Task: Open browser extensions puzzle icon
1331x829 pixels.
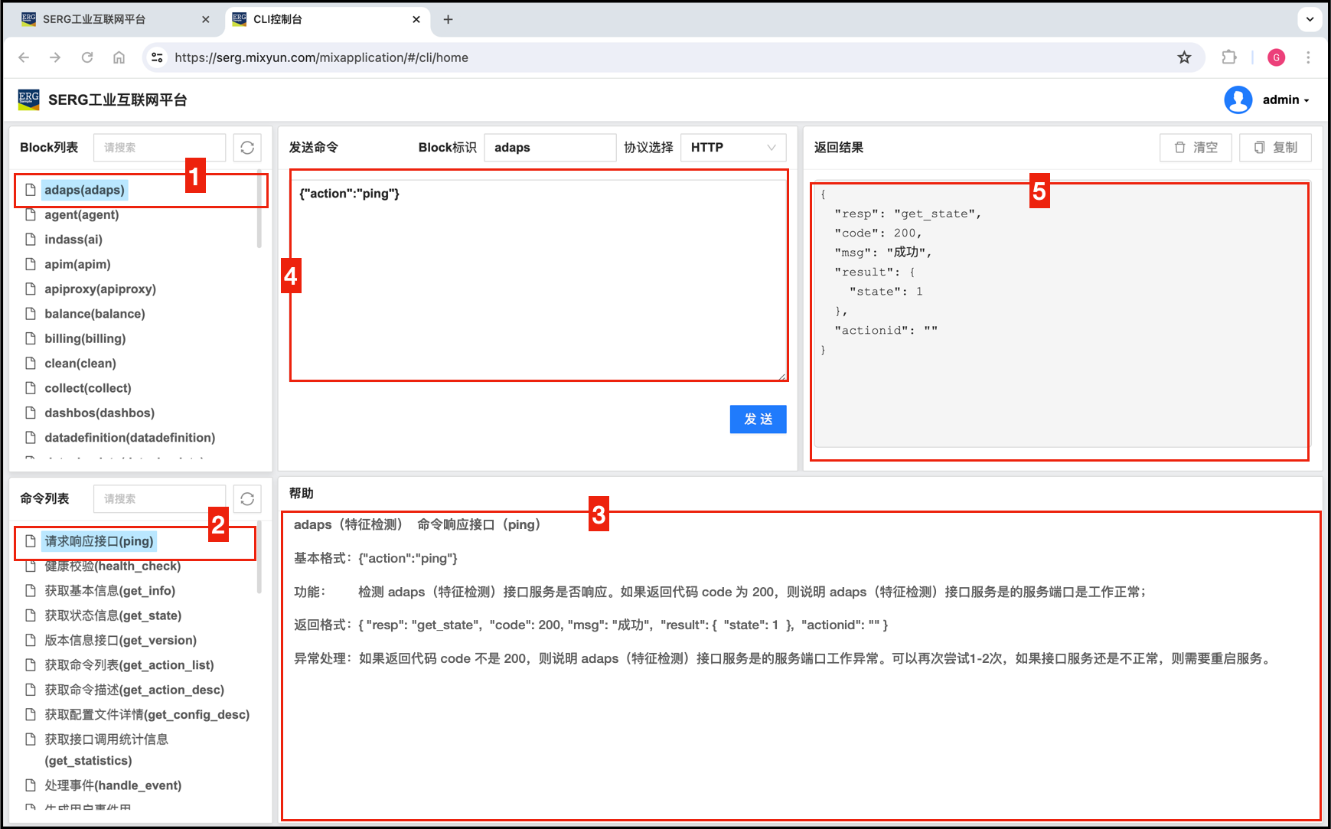Action: (1229, 57)
